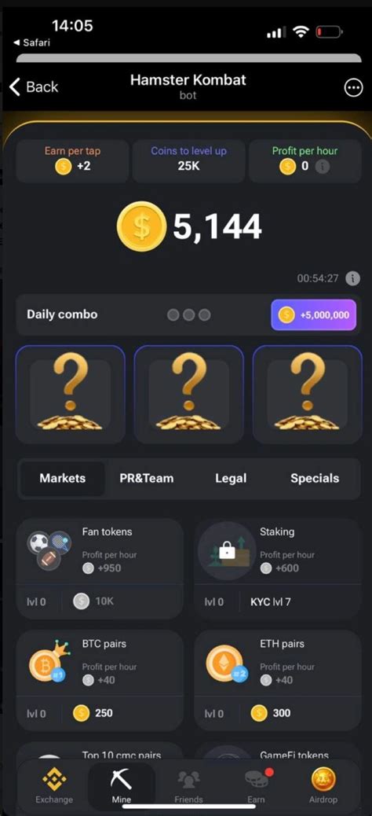Buy the Fan tokens upgrade card
The width and height of the screenshot is (372, 816).
pyautogui.click(x=100, y=568)
